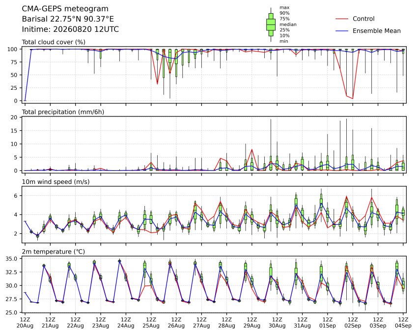Click the '100' tick on cloud cover axis
This screenshot has height=334, width=417.
[x=12, y=50]
